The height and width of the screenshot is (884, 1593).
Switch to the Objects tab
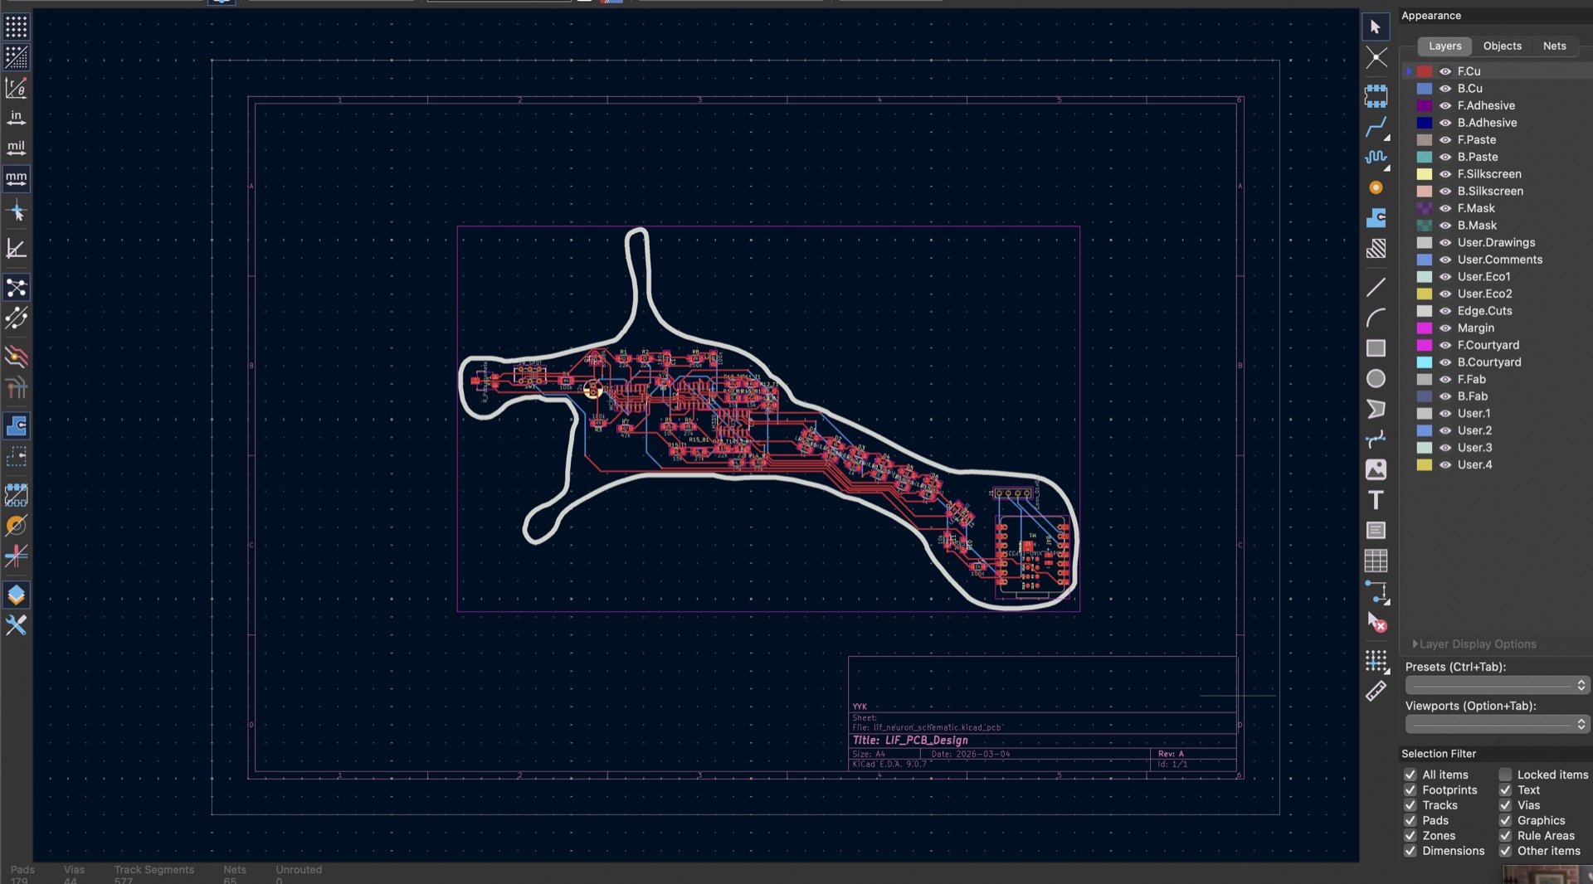(1502, 46)
